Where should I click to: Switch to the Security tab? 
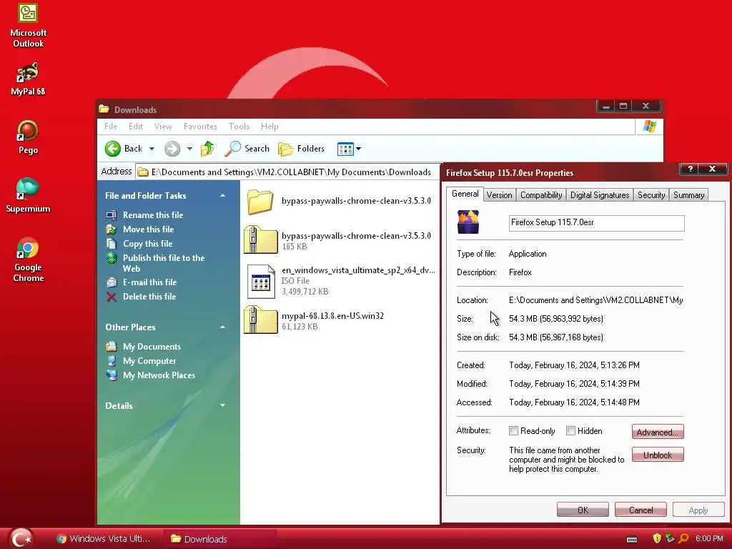coord(651,195)
